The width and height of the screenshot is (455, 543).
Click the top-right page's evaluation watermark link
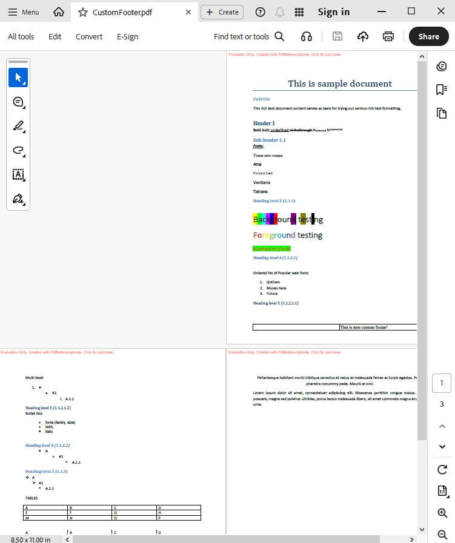(285, 54)
